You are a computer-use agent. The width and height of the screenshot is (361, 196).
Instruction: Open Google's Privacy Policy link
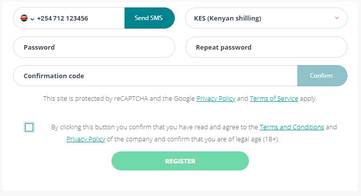pyautogui.click(x=216, y=99)
